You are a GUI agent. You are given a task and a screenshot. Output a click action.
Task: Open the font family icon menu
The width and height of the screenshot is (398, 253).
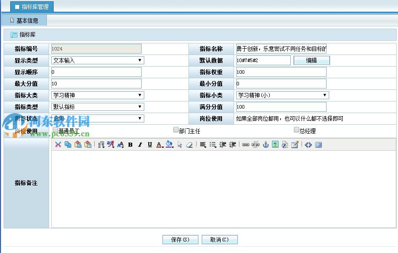tap(111, 144)
